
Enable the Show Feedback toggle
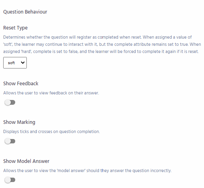(10, 102)
